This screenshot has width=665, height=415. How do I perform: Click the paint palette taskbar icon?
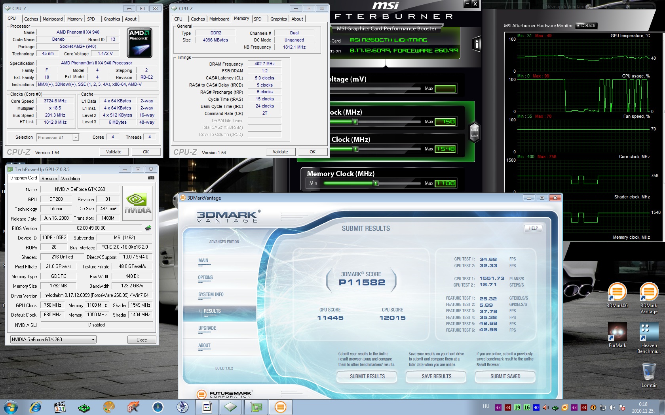[109, 407]
